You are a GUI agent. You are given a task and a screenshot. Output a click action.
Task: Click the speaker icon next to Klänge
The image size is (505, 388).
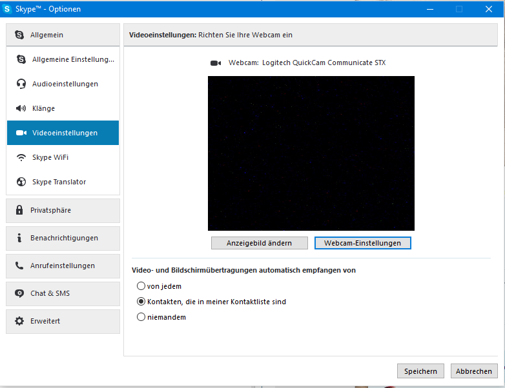pyautogui.click(x=21, y=108)
